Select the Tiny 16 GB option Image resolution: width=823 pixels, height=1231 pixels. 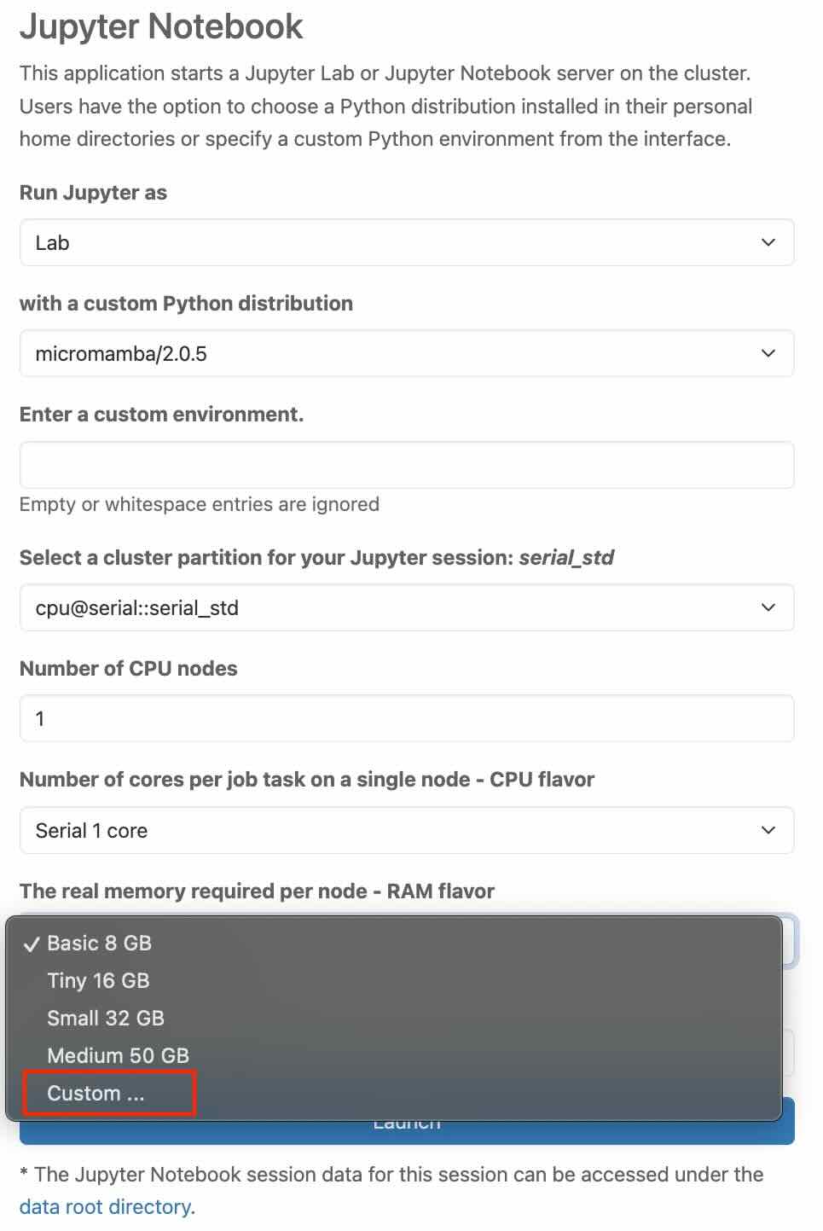pos(98,981)
